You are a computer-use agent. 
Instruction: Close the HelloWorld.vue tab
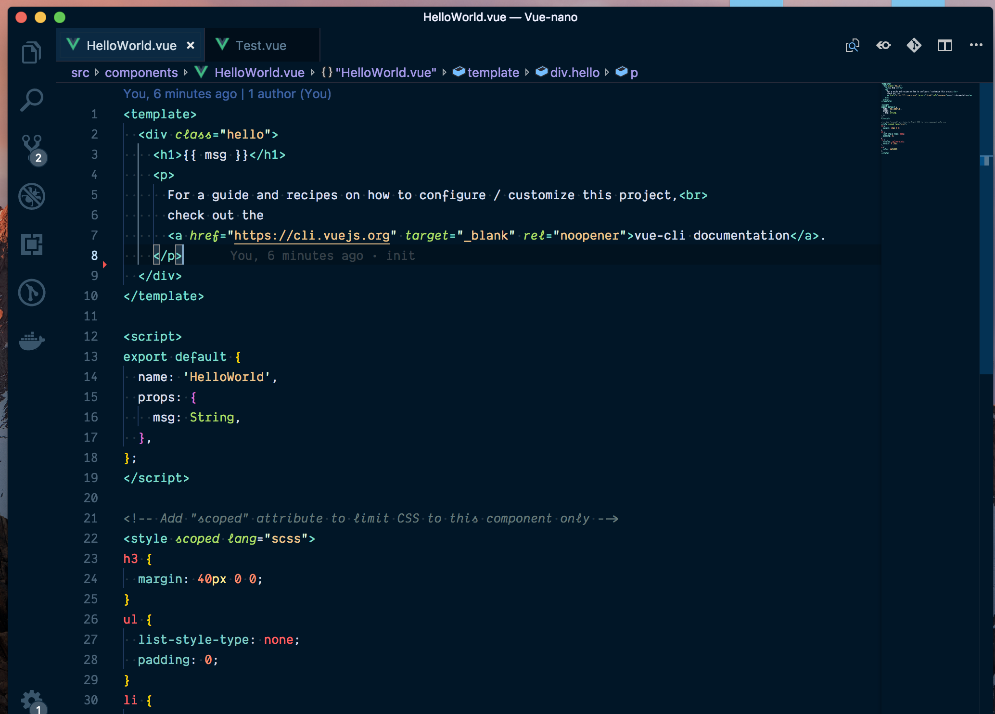point(191,46)
